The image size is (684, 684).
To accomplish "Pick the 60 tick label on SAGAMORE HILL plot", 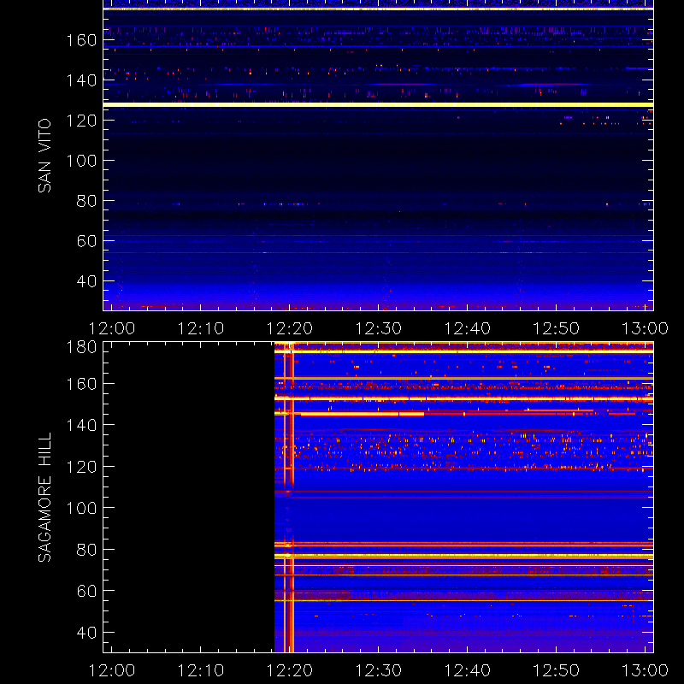I will 87,591.
